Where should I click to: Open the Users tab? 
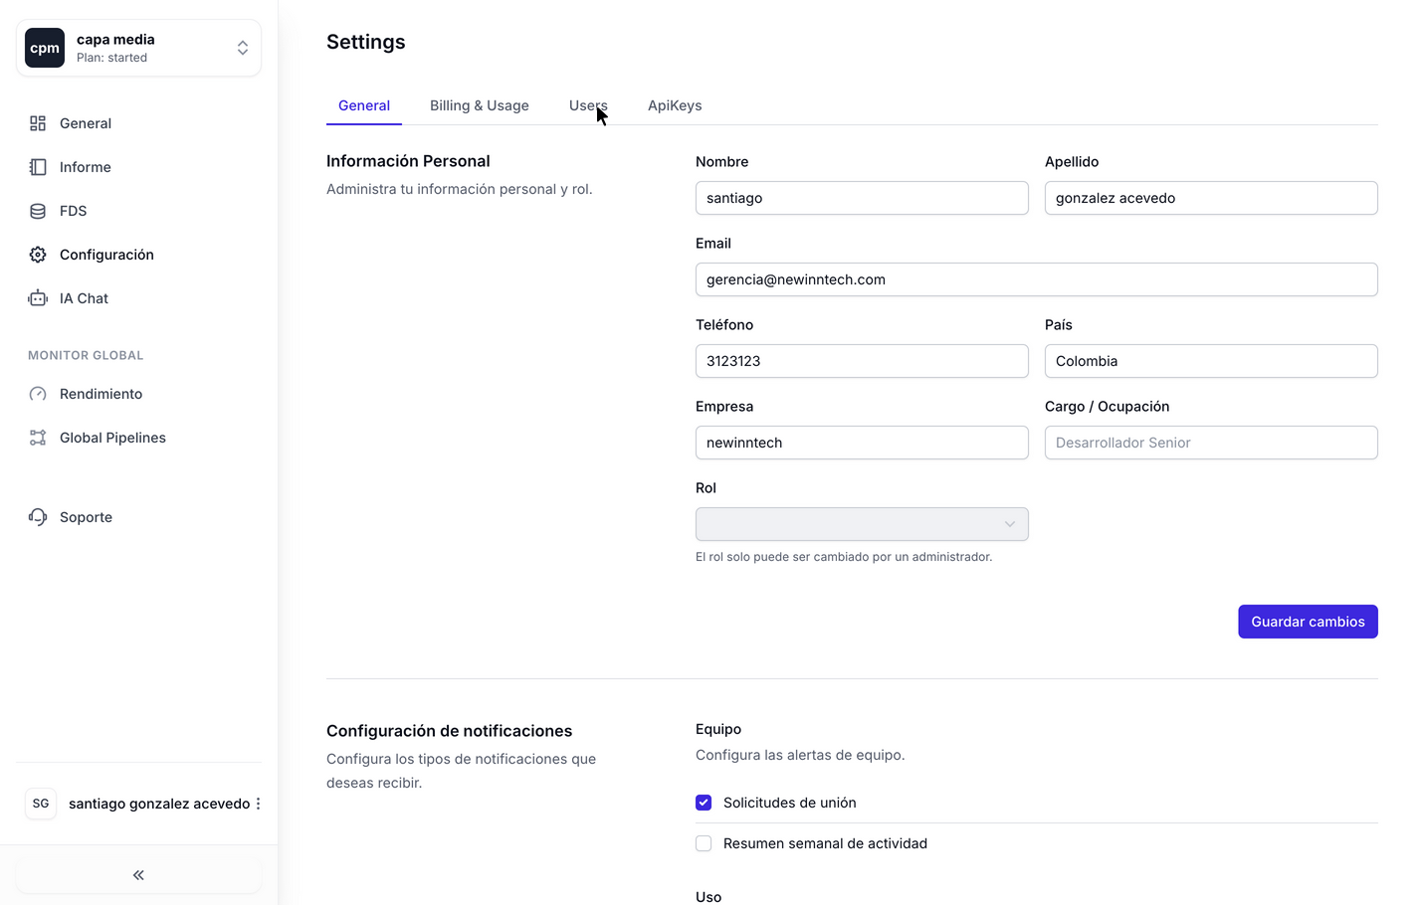[x=586, y=105]
